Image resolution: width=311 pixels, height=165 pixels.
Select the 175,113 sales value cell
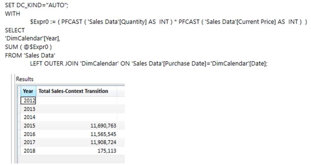pos(76,151)
